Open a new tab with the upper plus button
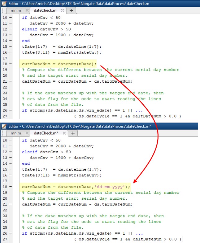The width and height of the screenshot is (200, 243). coord(71,11)
